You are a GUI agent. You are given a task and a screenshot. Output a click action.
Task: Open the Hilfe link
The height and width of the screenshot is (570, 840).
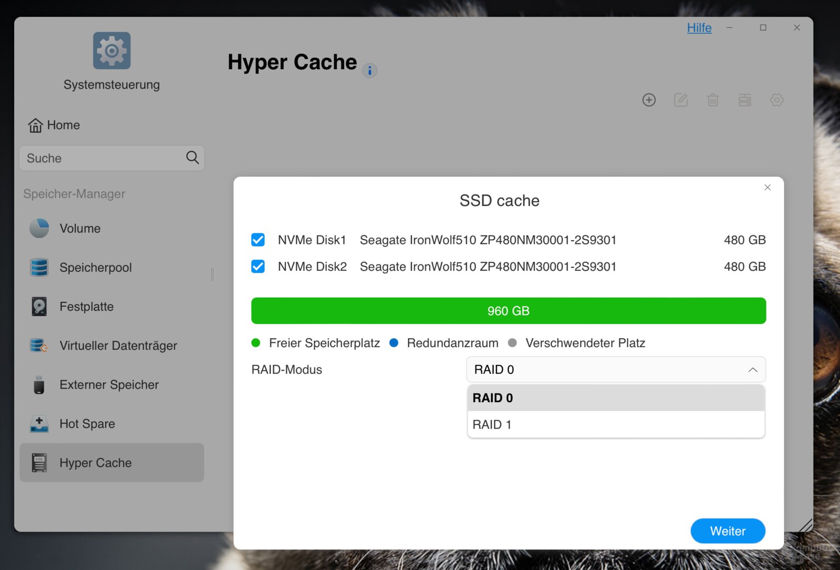699,28
